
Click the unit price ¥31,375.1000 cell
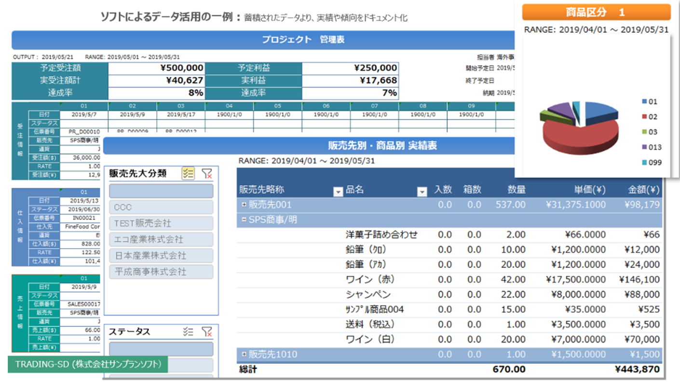tap(576, 205)
